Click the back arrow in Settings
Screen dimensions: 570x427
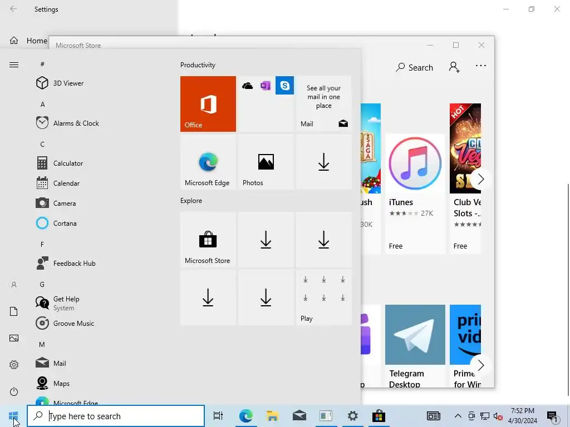click(x=13, y=9)
